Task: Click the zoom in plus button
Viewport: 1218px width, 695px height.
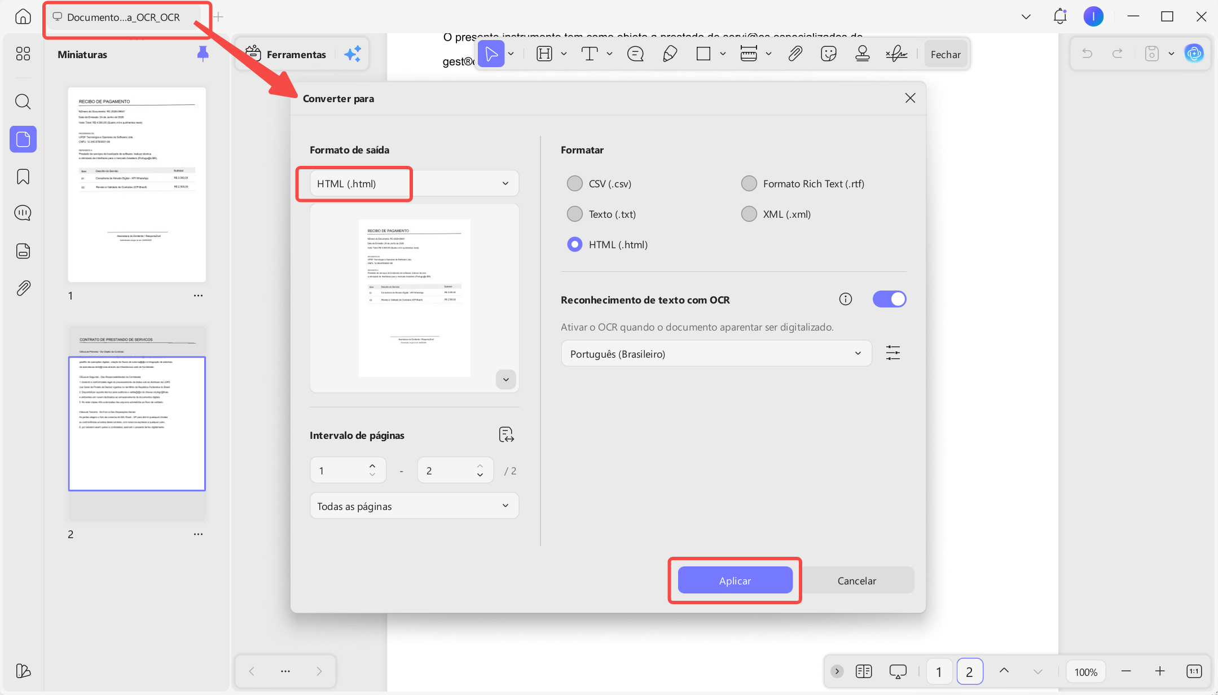Action: pos(1160,671)
